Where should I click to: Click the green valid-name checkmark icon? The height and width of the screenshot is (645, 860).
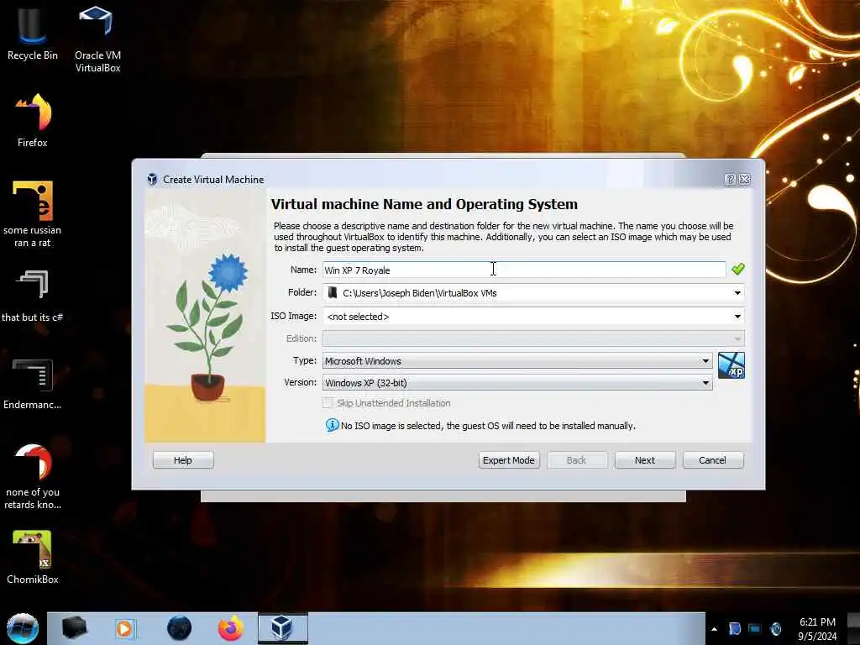coord(737,269)
